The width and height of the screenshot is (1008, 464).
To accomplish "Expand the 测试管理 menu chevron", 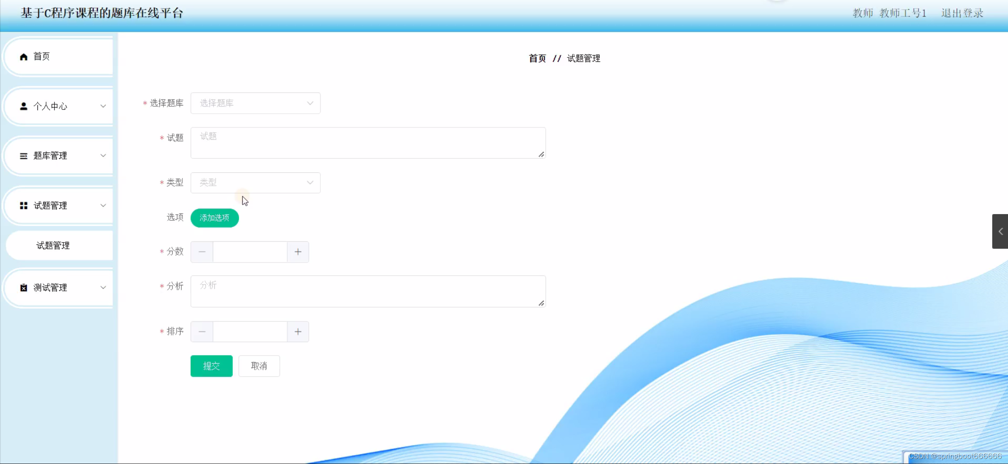I will point(103,288).
